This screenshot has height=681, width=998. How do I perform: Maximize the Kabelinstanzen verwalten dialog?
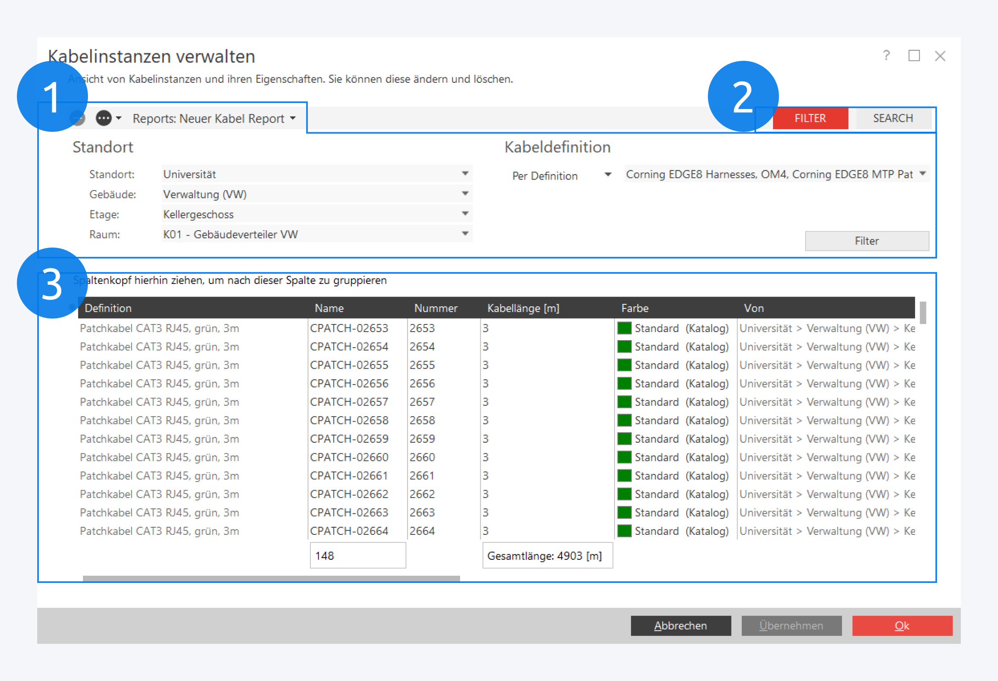click(914, 56)
